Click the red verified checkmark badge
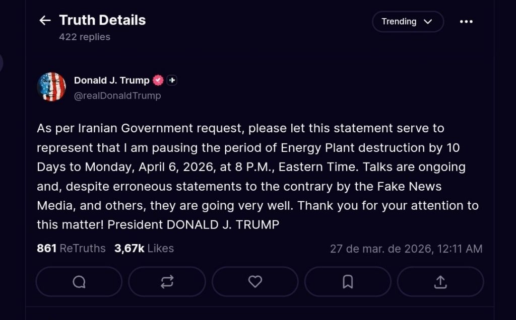The height and width of the screenshot is (320, 516). click(x=158, y=81)
